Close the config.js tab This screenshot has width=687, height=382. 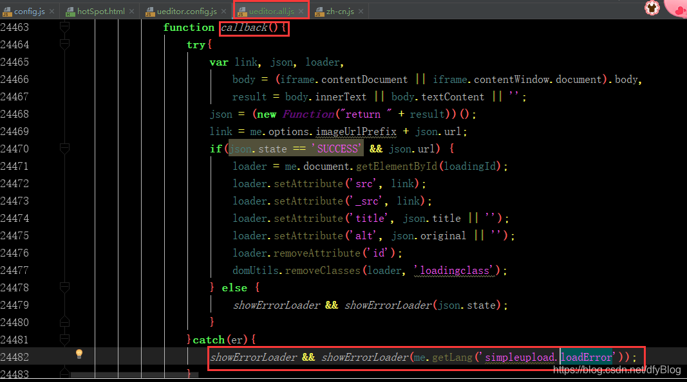[52, 12]
